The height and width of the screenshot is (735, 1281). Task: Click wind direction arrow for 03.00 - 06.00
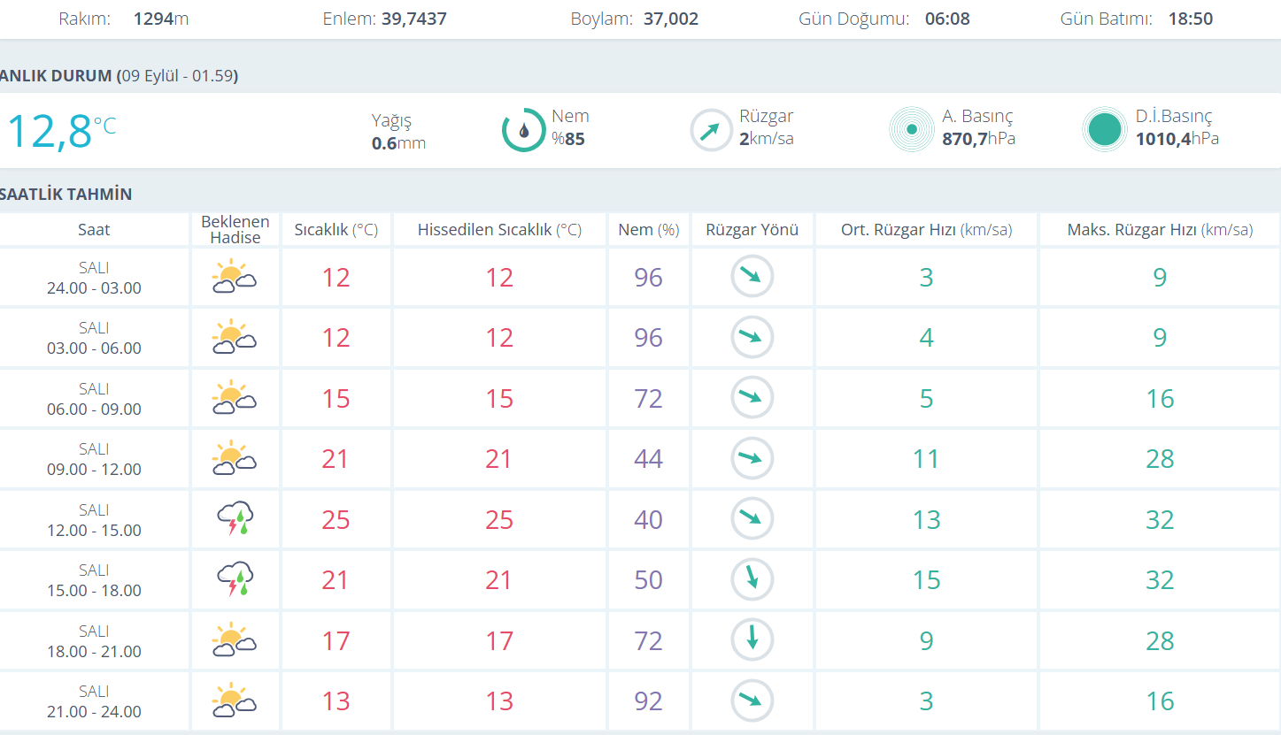tap(752, 337)
